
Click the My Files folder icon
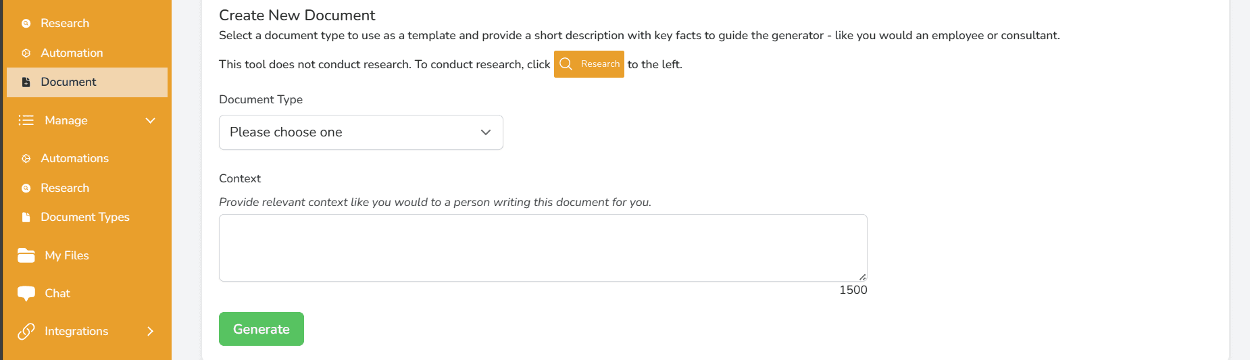click(26, 255)
